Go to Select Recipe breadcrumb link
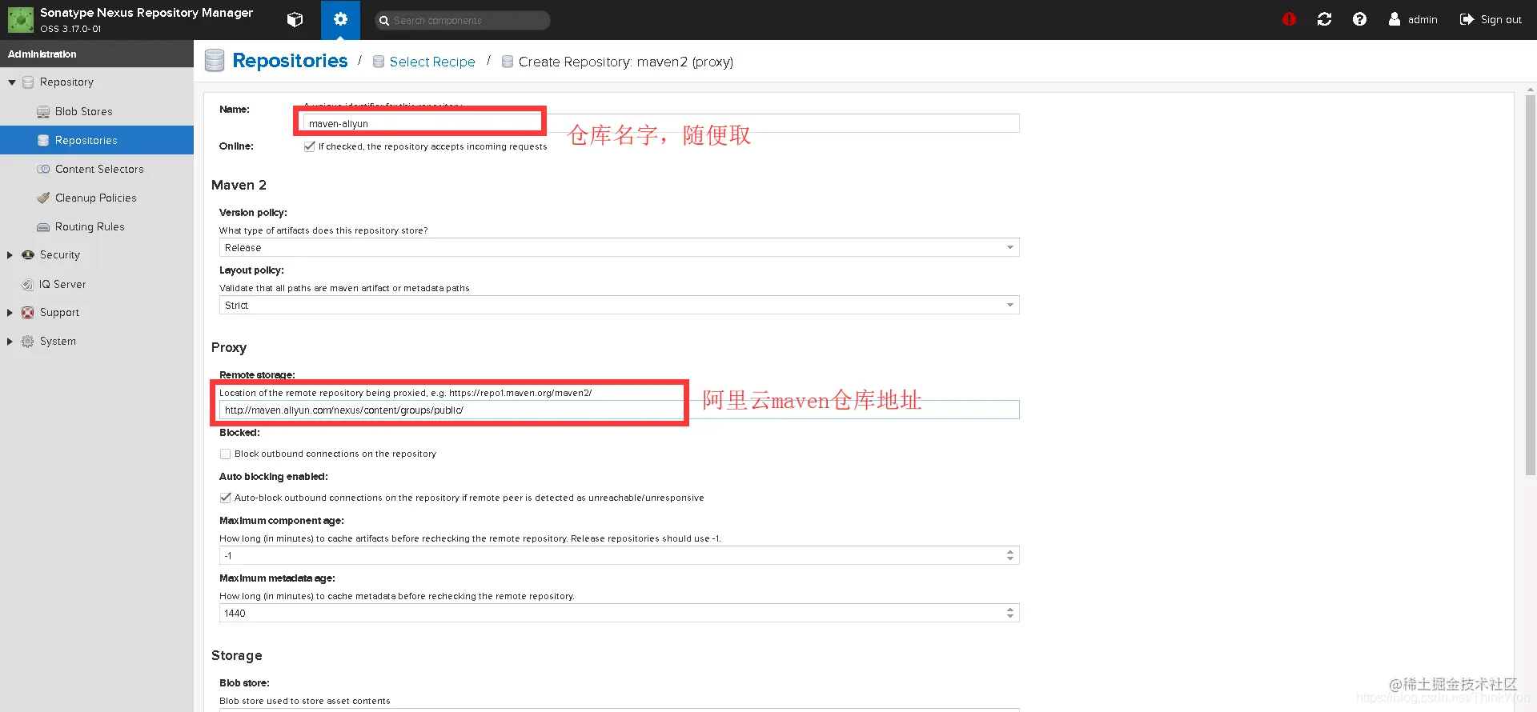The height and width of the screenshot is (712, 1537). tap(432, 62)
